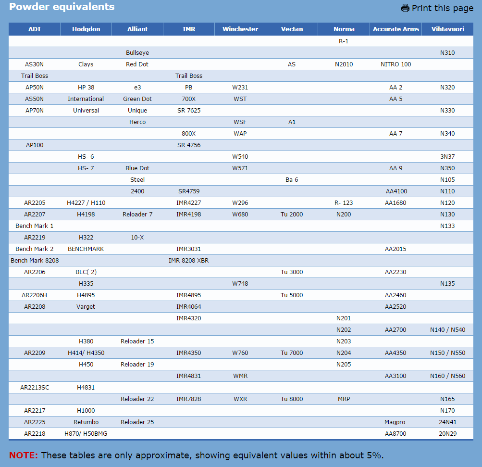Click the AR2213SC cell
The image size is (482, 467).
click(x=35, y=387)
